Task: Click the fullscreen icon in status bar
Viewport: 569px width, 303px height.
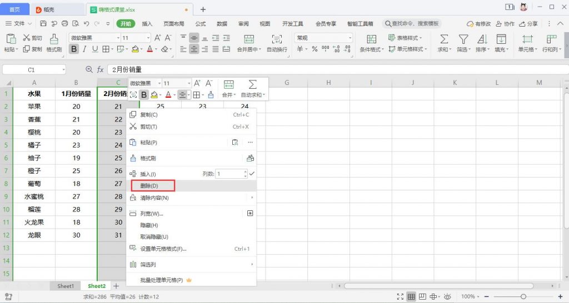Action: [x=400, y=296]
